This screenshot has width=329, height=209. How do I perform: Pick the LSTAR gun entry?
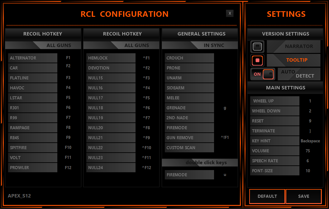(x=32, y=98)
